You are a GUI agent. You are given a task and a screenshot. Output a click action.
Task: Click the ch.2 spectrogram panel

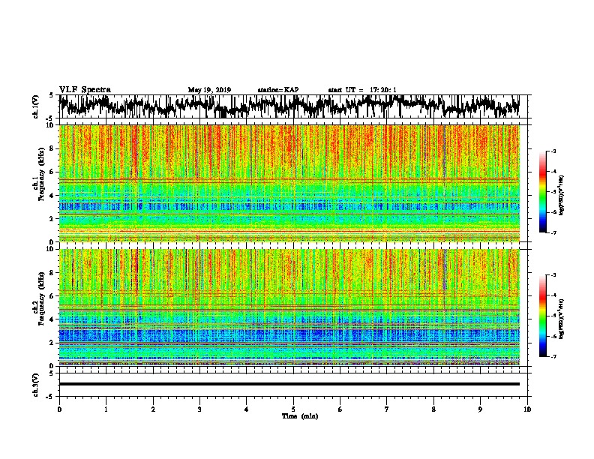click(289, 307)
